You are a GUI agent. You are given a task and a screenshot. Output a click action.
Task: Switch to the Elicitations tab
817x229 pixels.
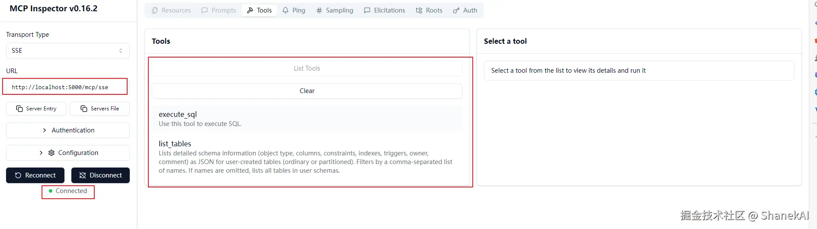(x=384, y=10)
